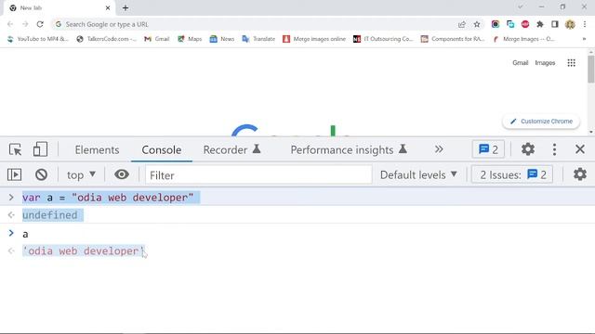
Task: Clear the console
Action: tap(41, 174)
